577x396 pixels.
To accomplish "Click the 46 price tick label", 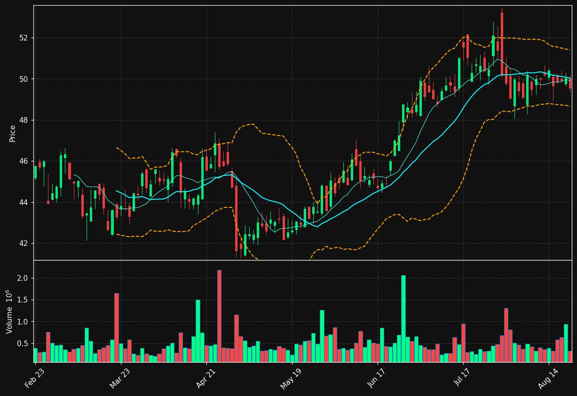I will (24, 161).
